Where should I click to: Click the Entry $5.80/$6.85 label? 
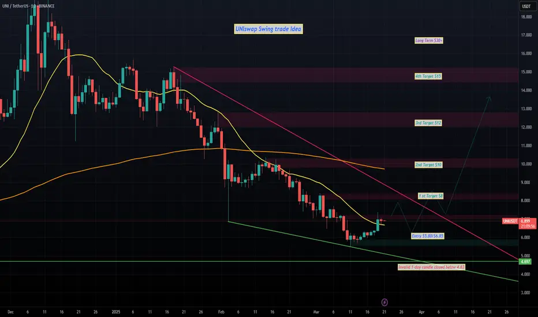tap(428, 236)
